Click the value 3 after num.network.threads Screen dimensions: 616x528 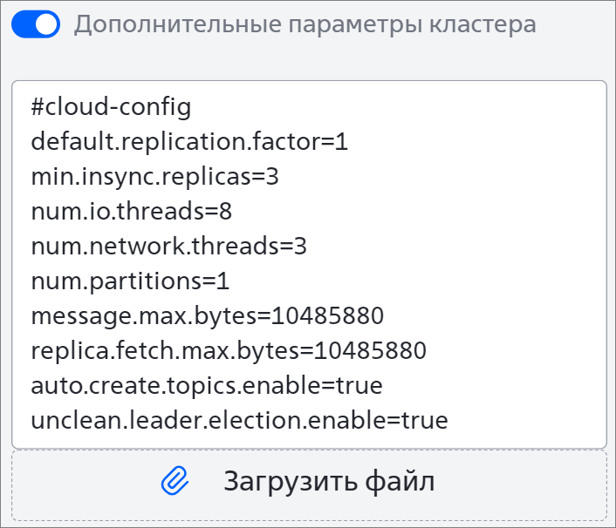[x=300, y=247]
